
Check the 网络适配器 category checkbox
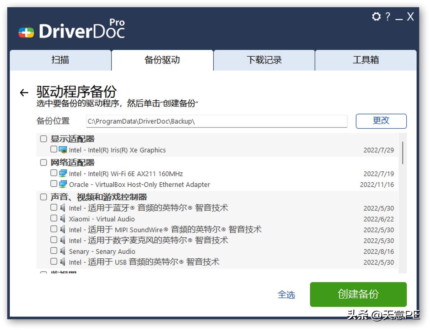43,162
